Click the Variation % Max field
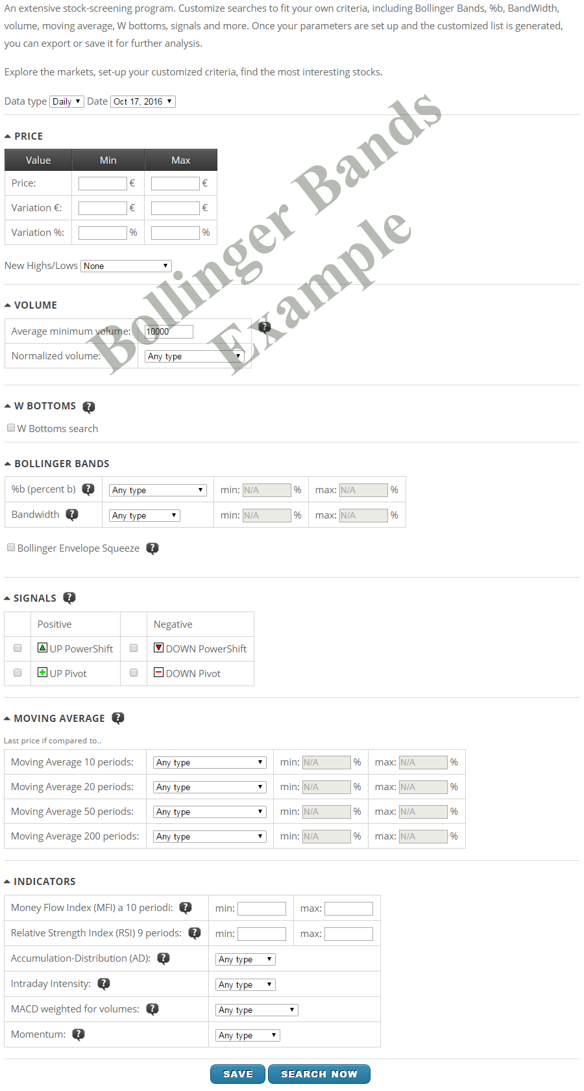Image resolution: width=584 pixels, height=1091 pixels. coord(175,233)
